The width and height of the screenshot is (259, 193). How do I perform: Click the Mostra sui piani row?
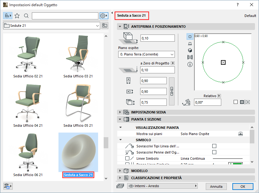coord(183,134)
